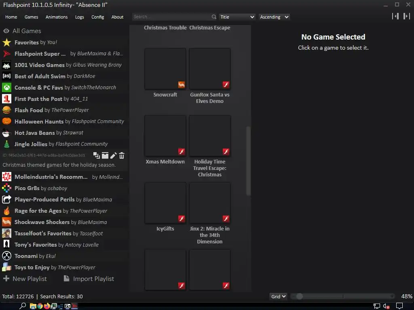
Task: Select the IcyGifts game thumbnail
Action: [x=165, y=203]
